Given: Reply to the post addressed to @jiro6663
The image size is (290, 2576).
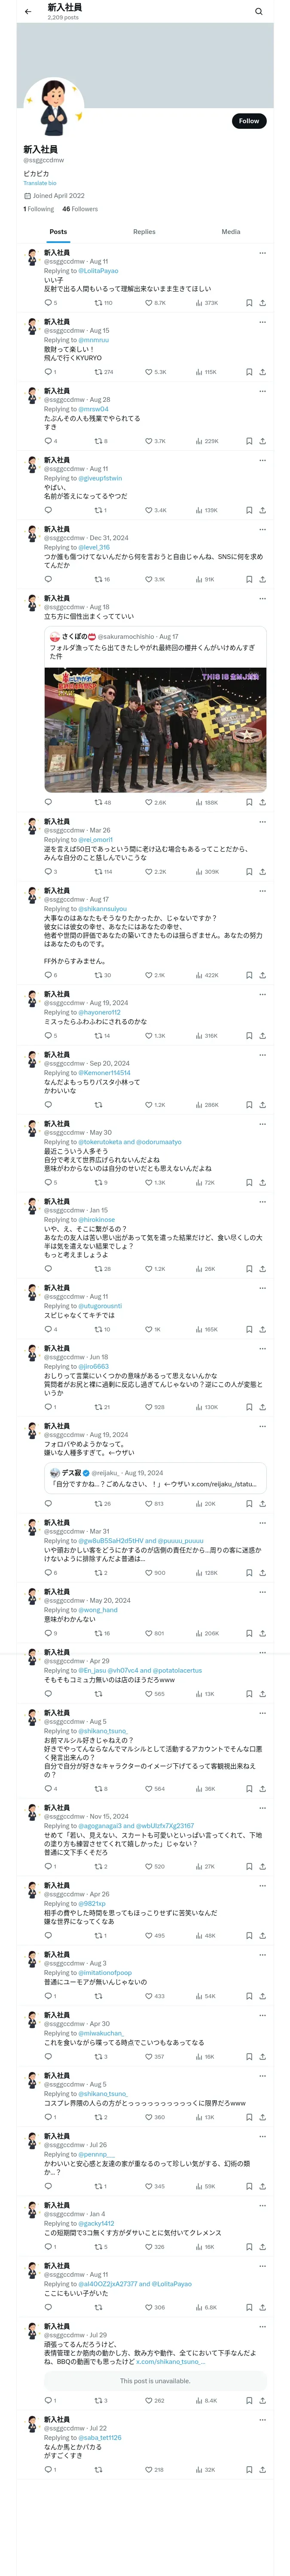Looking at the screenshot, I should pos(48,1407).
